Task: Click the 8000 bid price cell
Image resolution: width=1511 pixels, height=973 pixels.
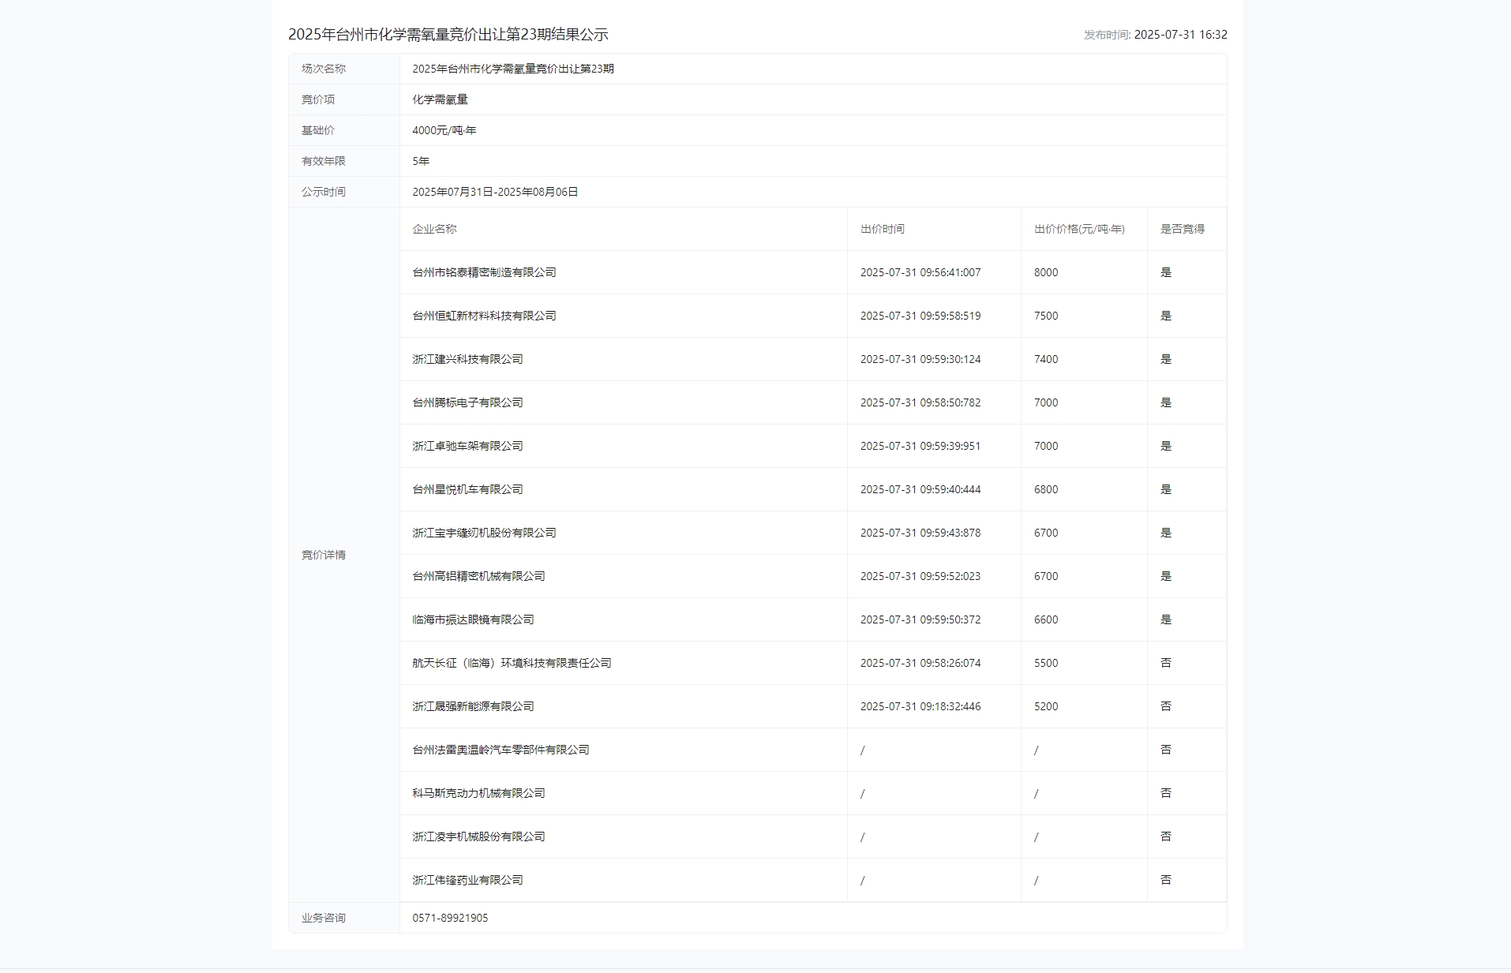Action: [1046, 272]
